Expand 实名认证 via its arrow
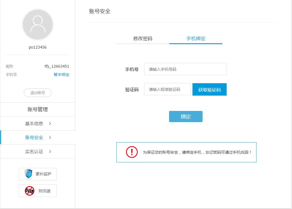This screenshot has width=292, height=209. (50, 151)
